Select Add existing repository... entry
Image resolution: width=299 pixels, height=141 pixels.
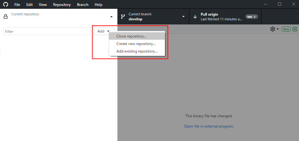(x=137, y=51)
